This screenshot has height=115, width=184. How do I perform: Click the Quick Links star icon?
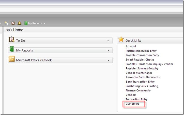[x=121, y=39]
